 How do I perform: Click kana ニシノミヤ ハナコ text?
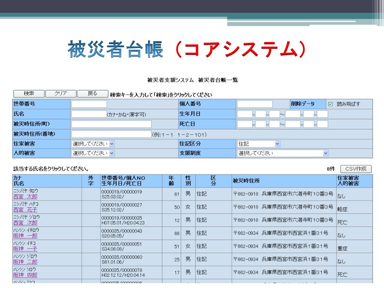click(x=26, y=204)
